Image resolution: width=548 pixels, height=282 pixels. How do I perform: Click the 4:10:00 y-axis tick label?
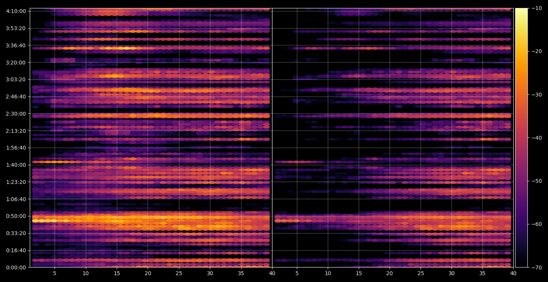coord(16,11)
